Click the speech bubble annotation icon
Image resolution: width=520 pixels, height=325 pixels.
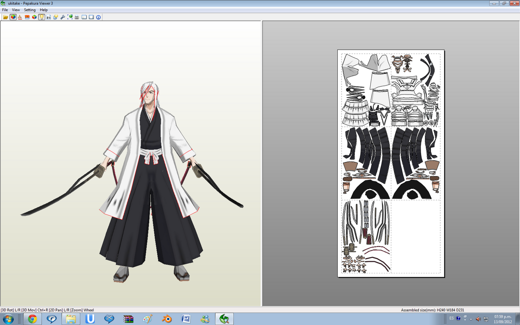click(x=56, y=17)
